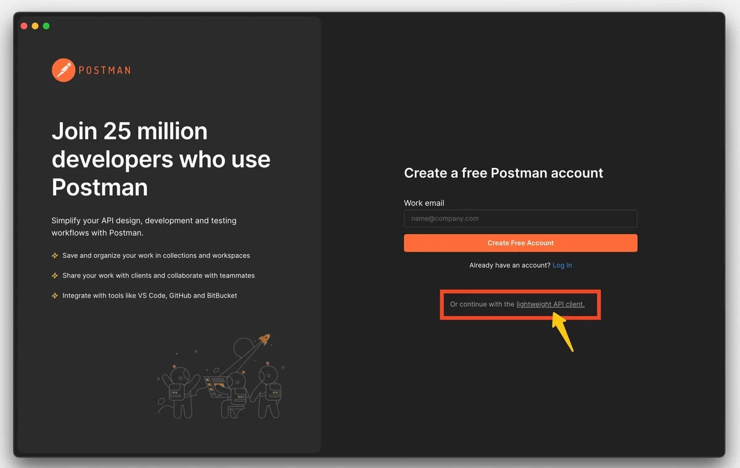Viewport: 740px width, 468px height.
Task: Click the 'Simplify your API design' description text
Action: [144, 227]
